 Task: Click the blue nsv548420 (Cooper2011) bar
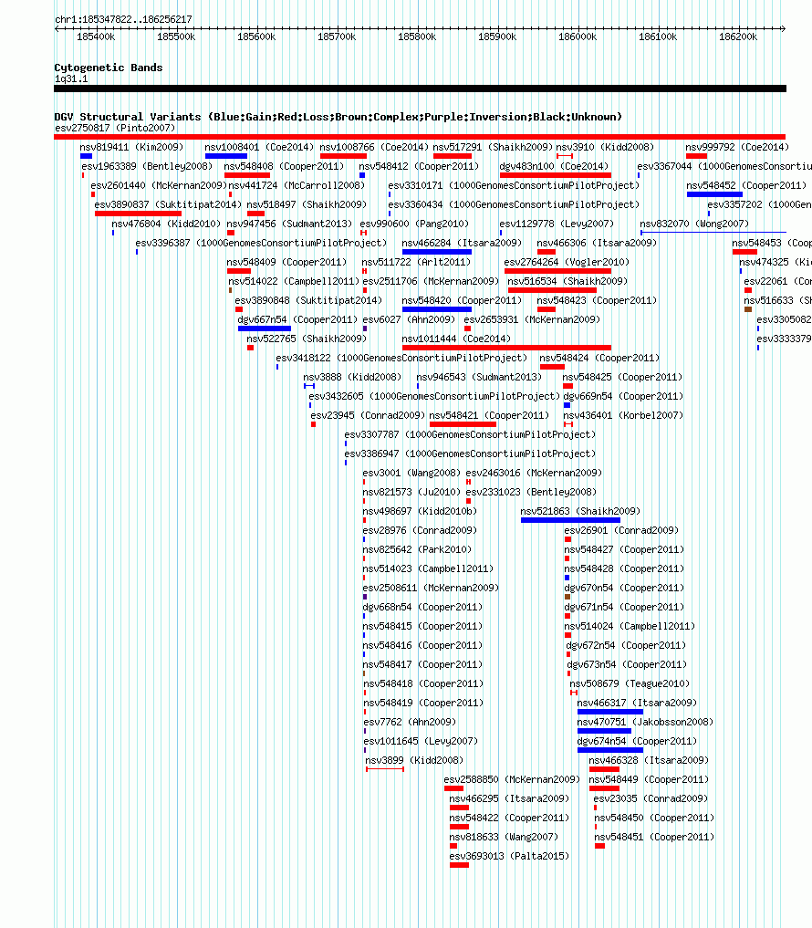(437, 309)
